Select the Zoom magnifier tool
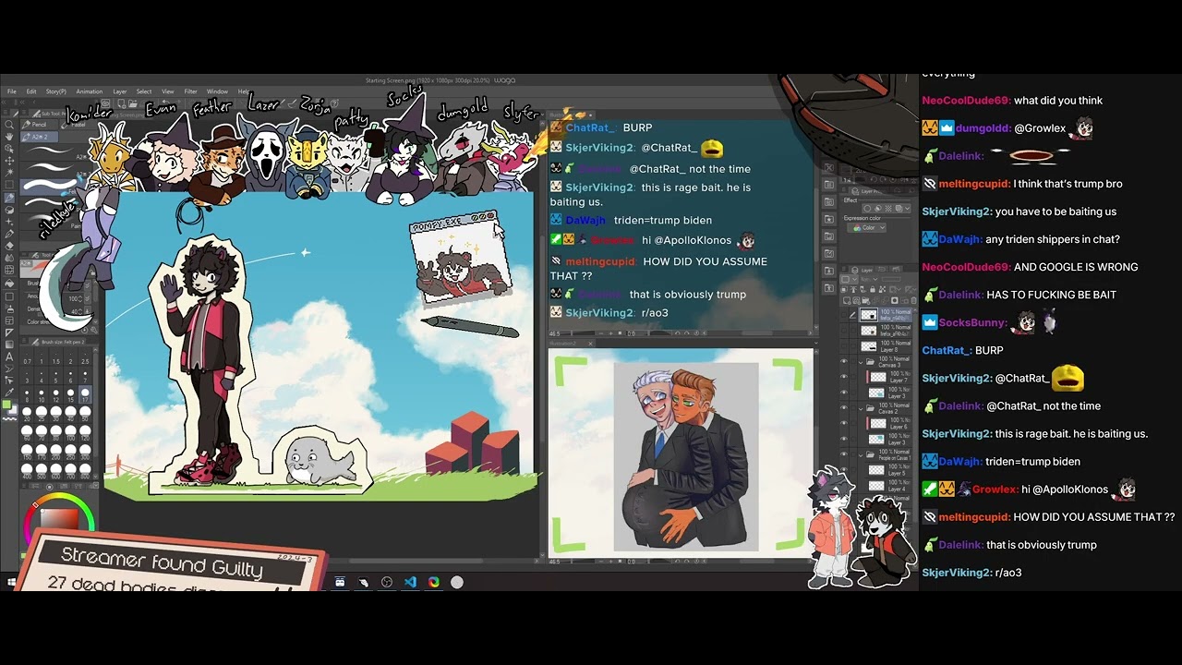 point(9,125)
